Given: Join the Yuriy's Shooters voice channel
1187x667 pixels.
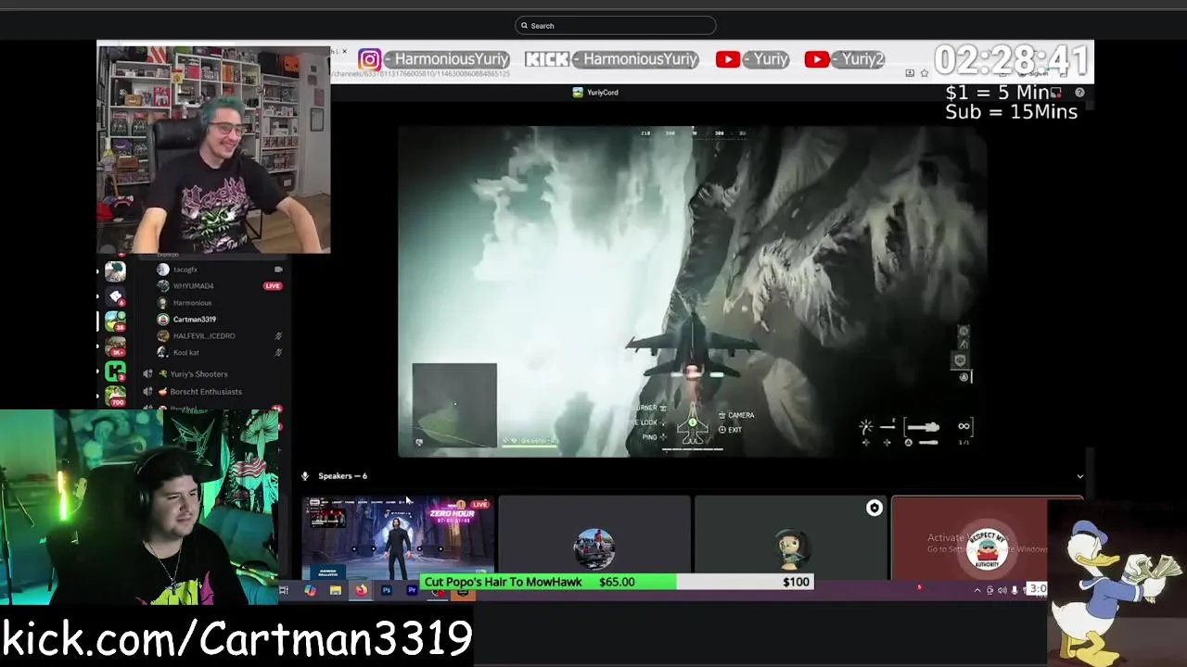Looking at the screenshot, I should coord(198,374).
